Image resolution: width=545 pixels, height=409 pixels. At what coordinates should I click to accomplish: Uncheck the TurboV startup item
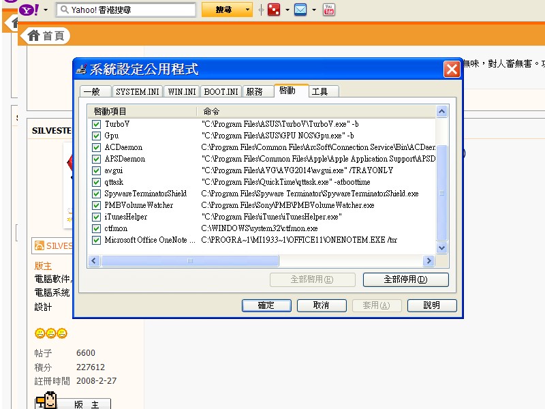point(96,125)
